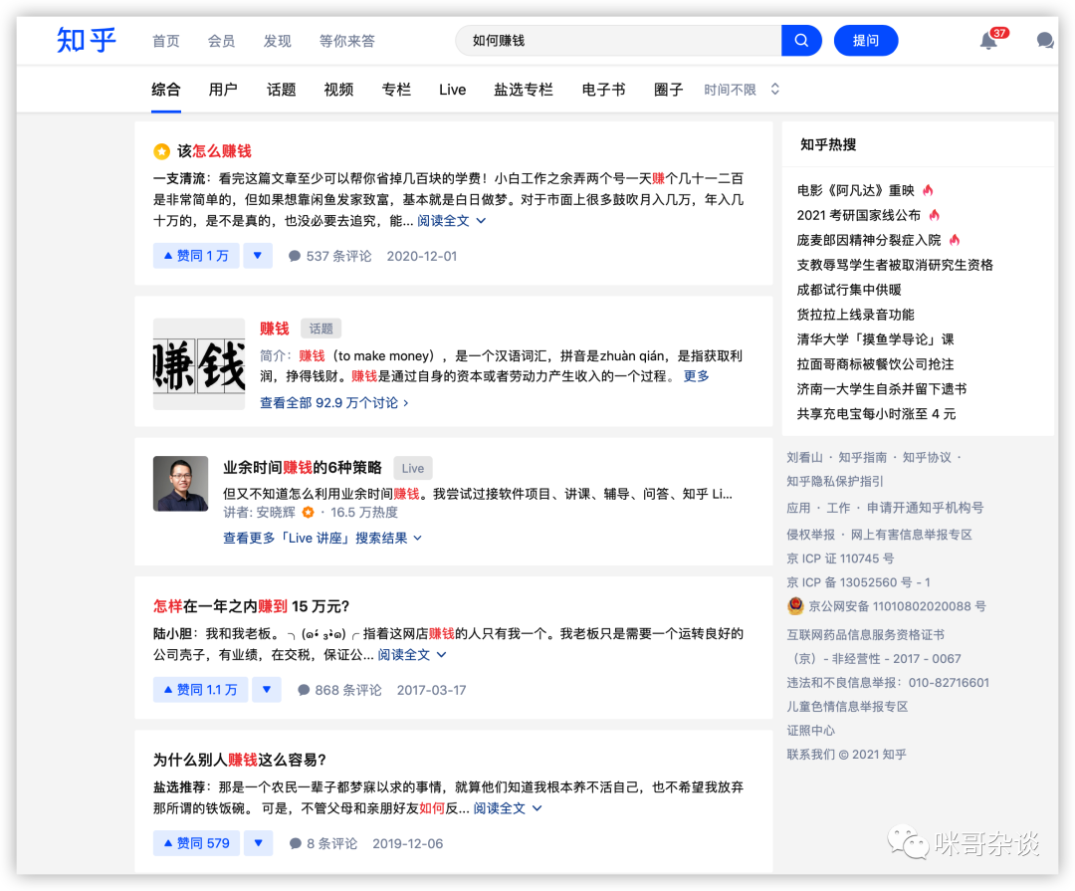
Task: Switch to the 话题 tab
Action: pyautogui.click(x=281, y=90)
